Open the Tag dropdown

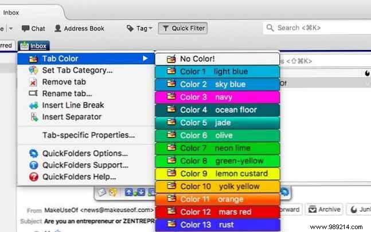tap(139, 28)
